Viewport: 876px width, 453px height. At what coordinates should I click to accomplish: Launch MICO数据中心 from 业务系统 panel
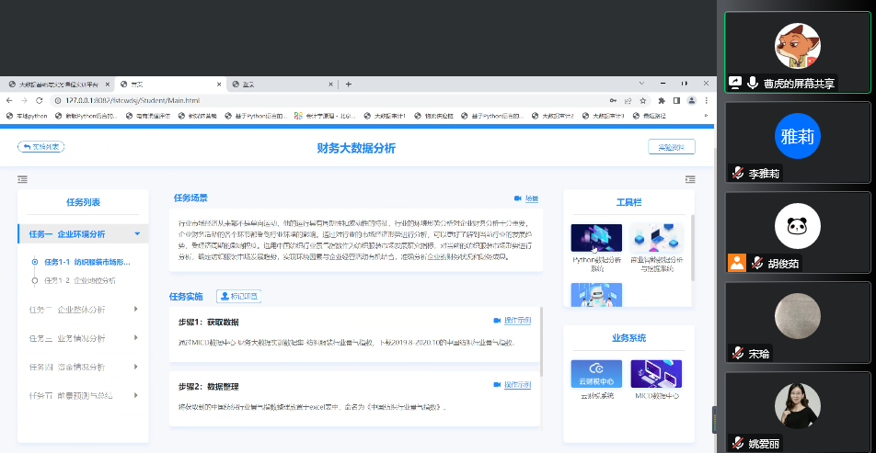[x=656, y=373]
